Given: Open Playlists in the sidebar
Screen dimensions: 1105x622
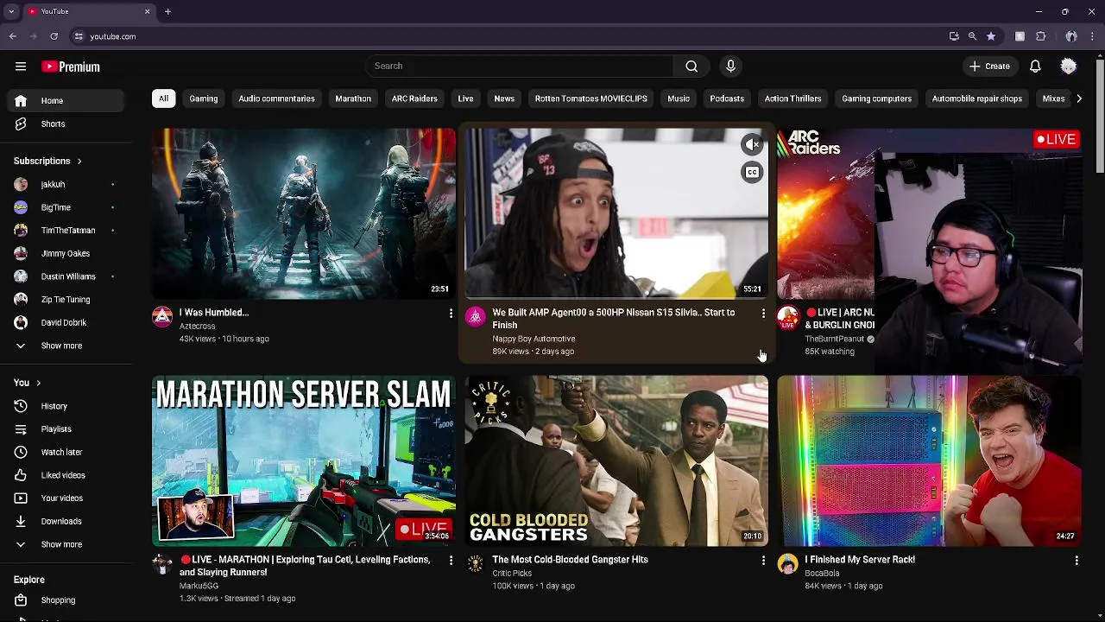Looking at the screenshot, I should [66, 428].
